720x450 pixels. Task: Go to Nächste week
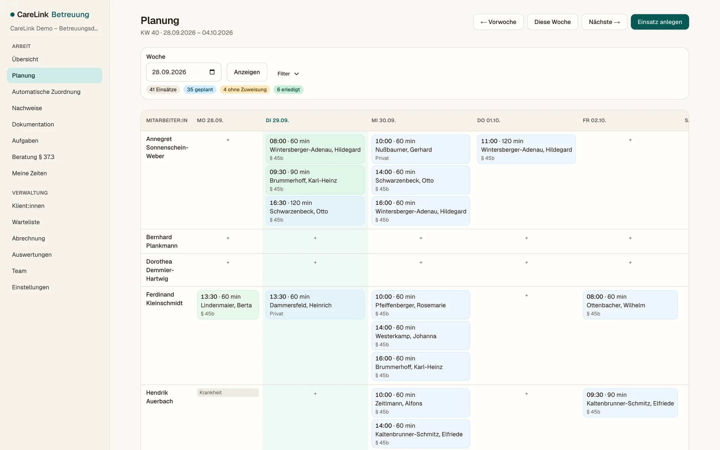point(604,22)
